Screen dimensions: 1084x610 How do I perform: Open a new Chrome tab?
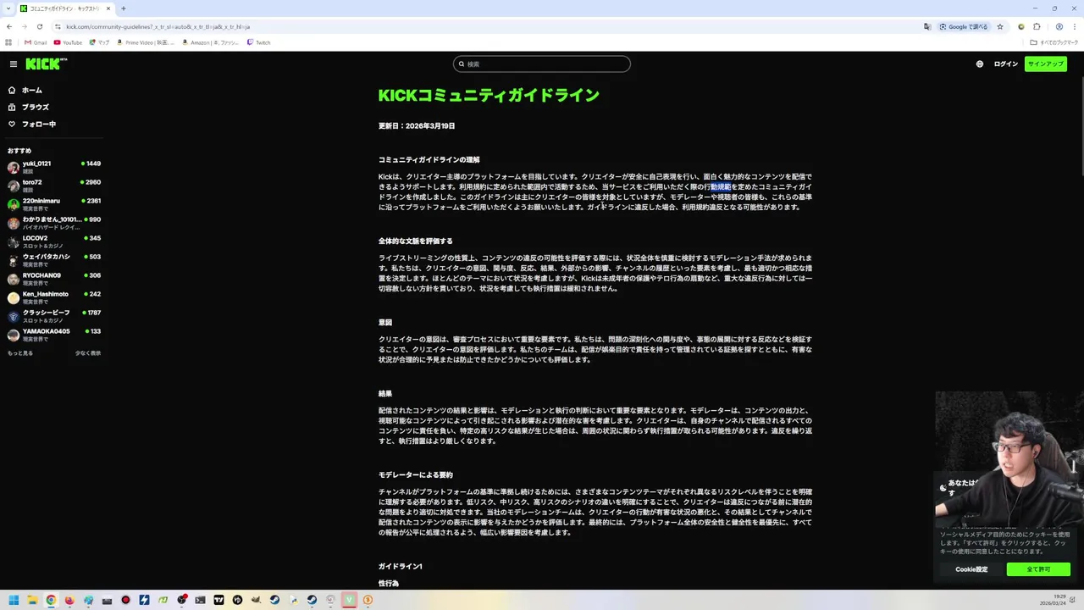(x=124, y=8)
